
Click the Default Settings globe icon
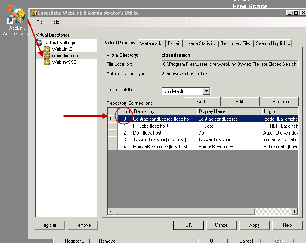click(x=39, y=43)
